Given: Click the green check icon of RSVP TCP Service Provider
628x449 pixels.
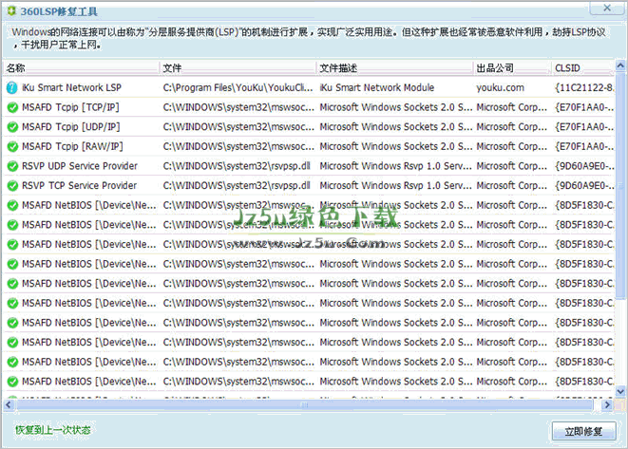Looking at the screenshot, I should coord(12,186).
